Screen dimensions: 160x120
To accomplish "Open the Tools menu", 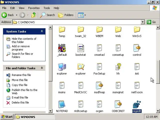I will point(47,8).
